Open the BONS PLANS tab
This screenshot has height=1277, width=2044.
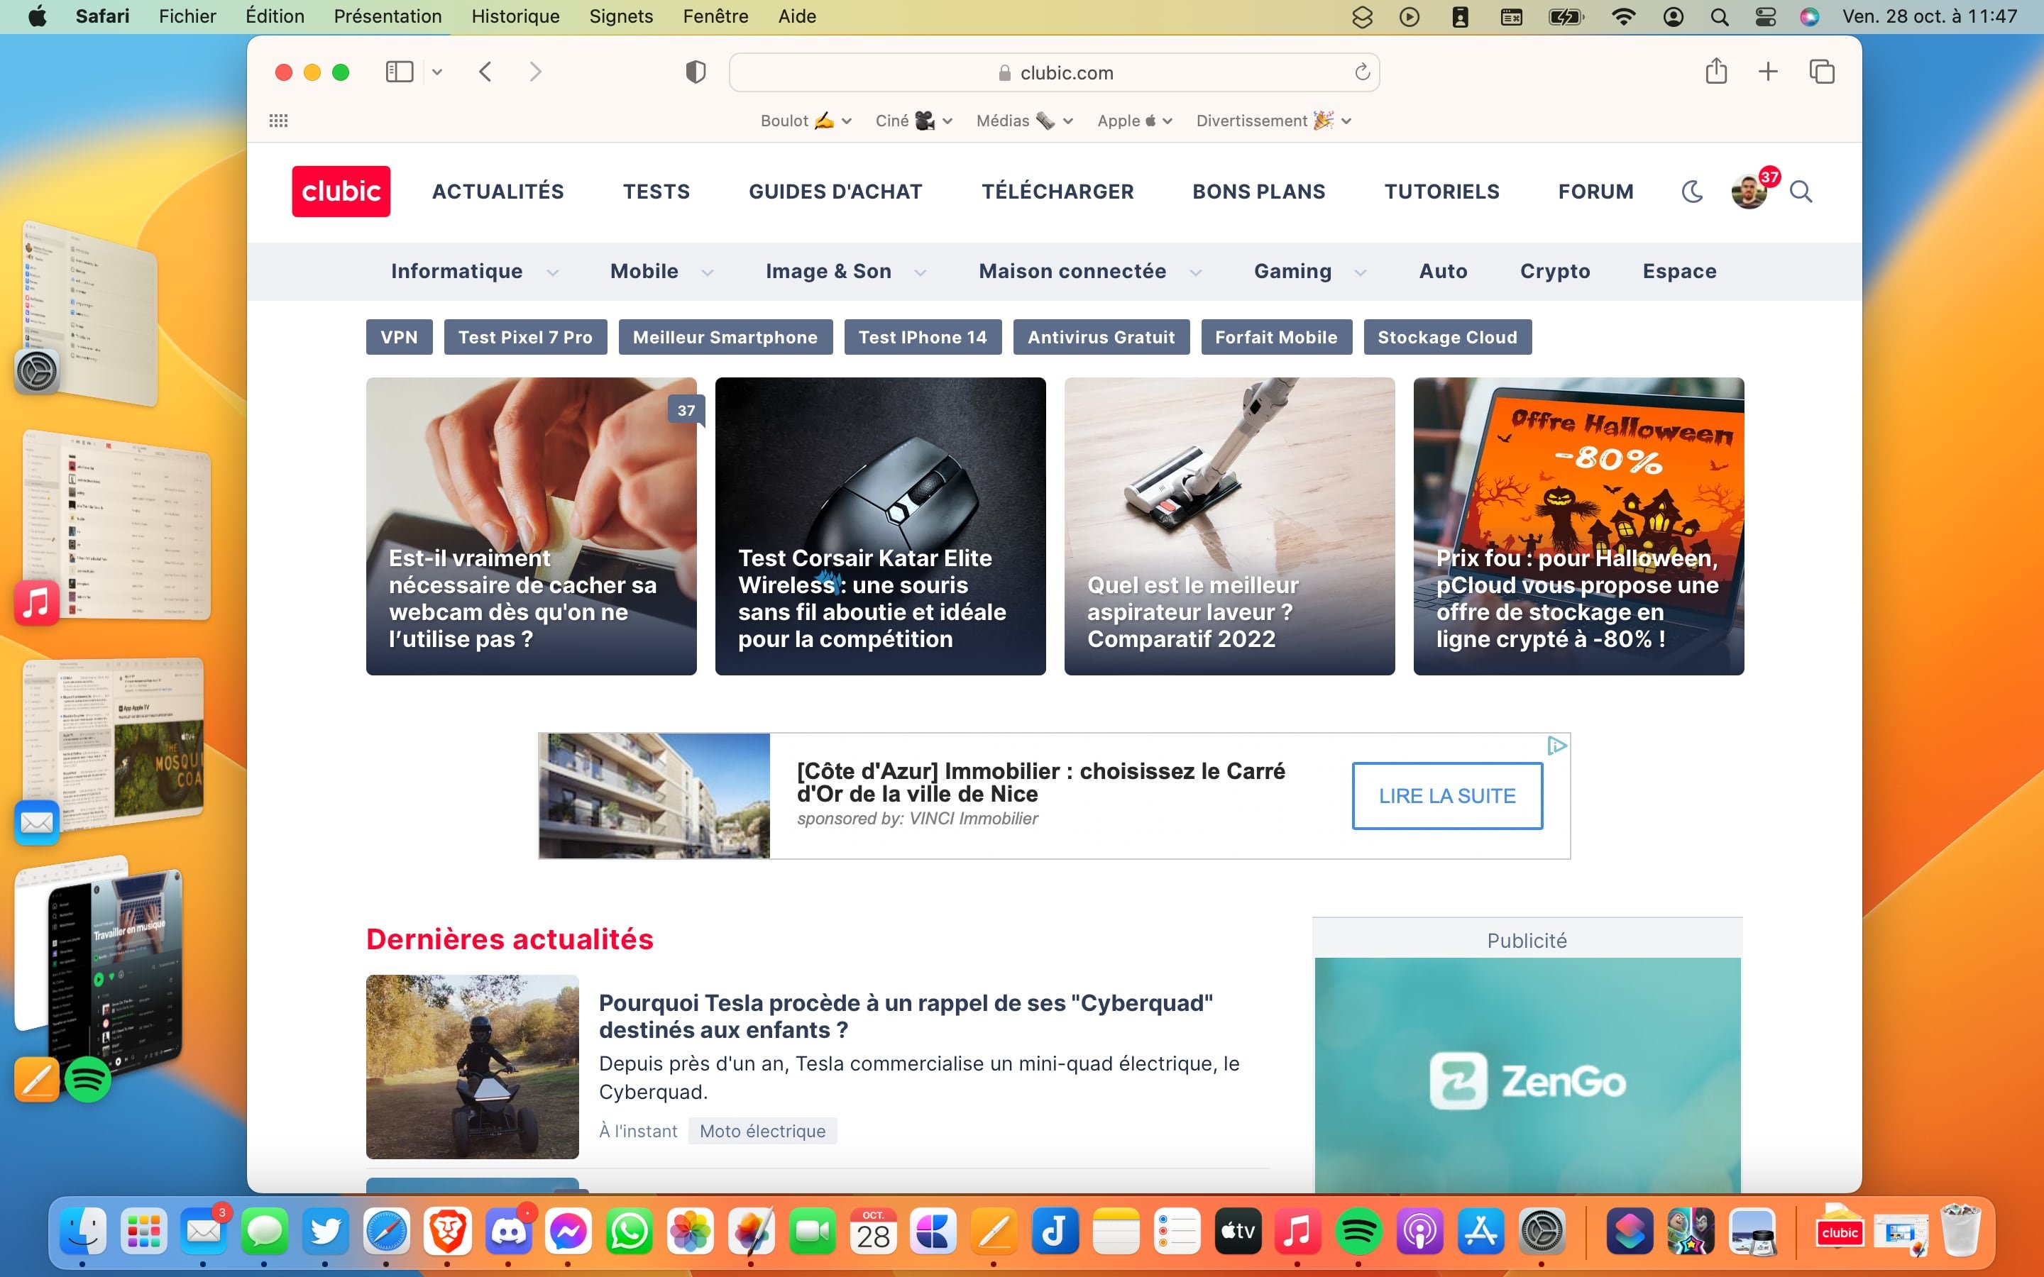[1258, 192]
